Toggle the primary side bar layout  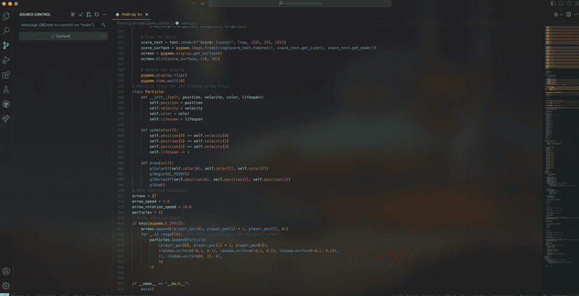pyautogui.click(x=553, y=3)
